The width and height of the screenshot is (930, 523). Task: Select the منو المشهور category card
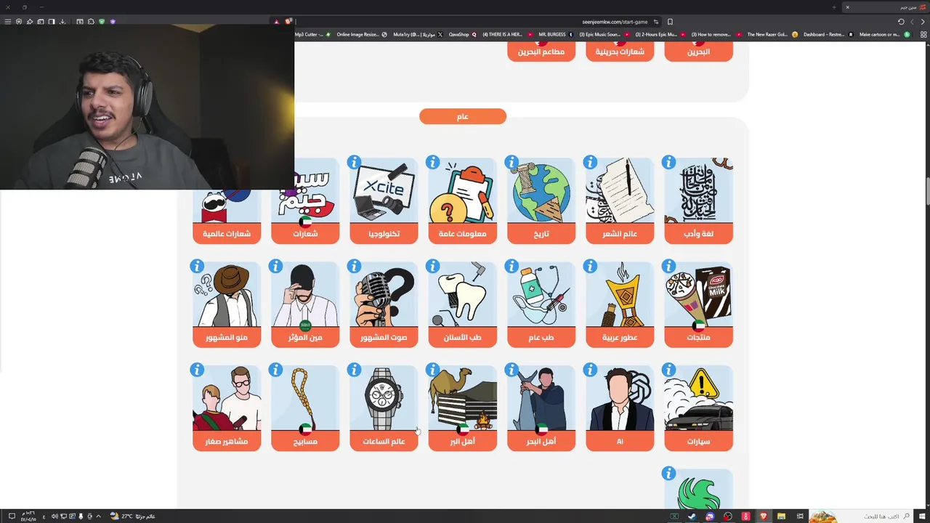[x=227, y=305]
